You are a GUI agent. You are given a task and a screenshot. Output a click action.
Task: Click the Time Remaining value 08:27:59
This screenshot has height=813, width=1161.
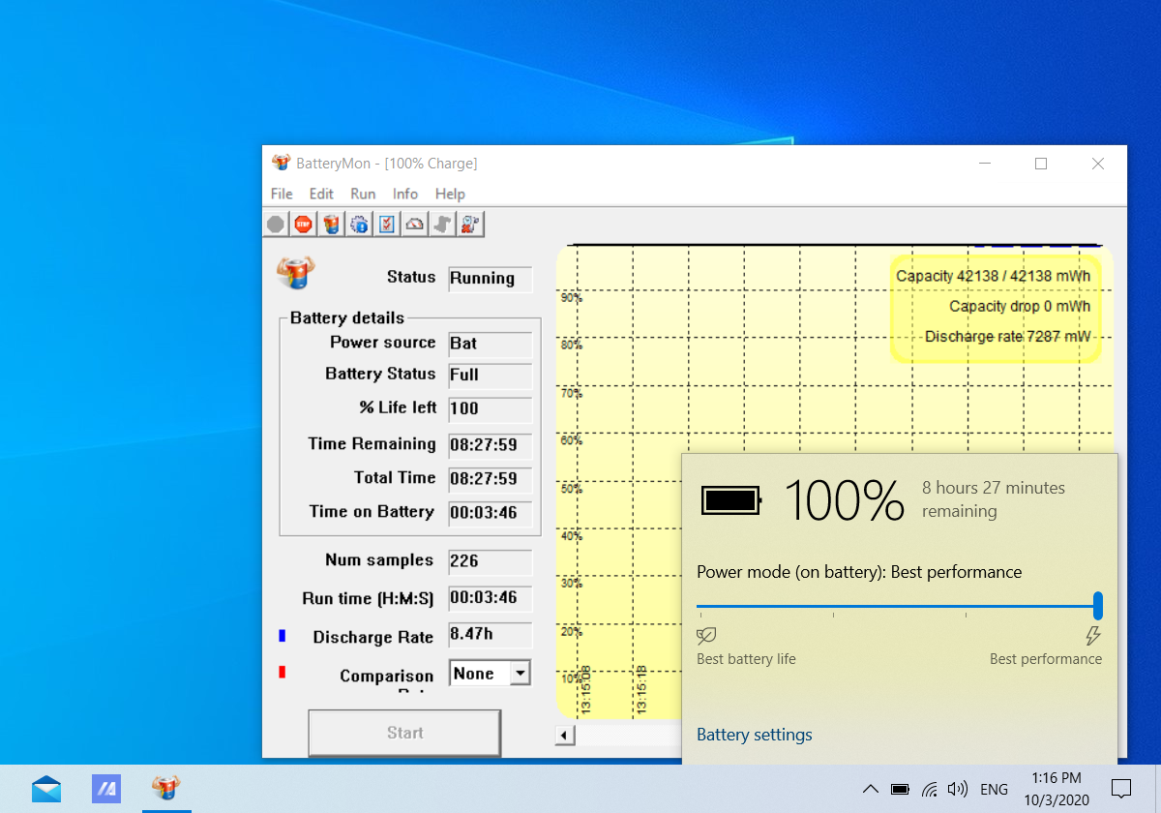point(491,446)
